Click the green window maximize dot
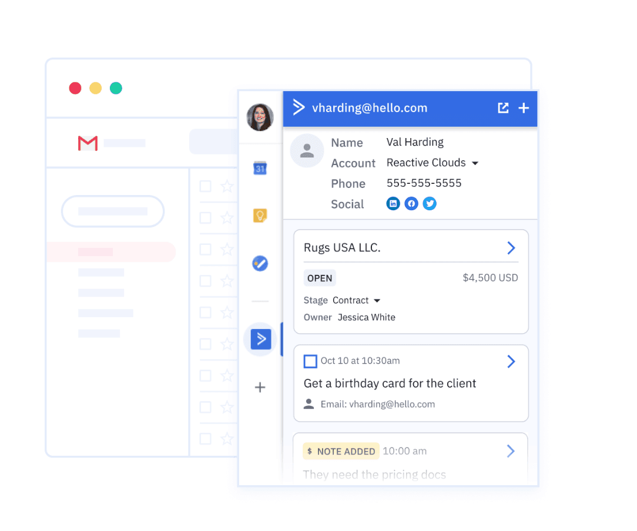637x531 pixels. point(116,88)
